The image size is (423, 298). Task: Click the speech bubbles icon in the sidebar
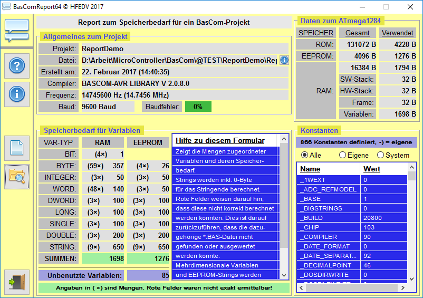(17, 30)
